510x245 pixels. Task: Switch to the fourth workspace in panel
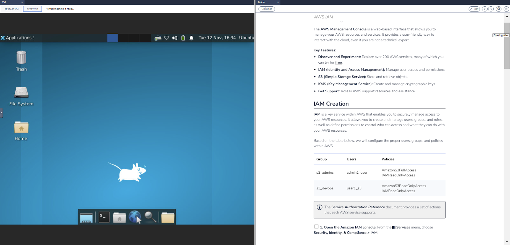pyautogui.click(x=145, y=38)
